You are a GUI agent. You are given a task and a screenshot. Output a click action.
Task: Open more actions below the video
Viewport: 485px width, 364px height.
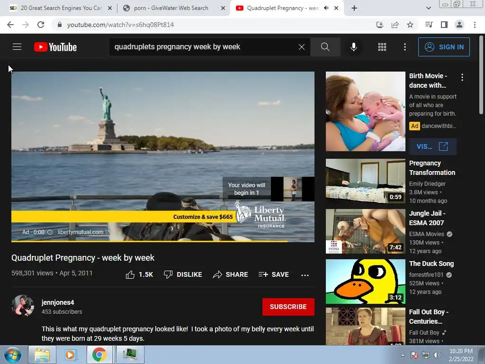tap(305, 275)
